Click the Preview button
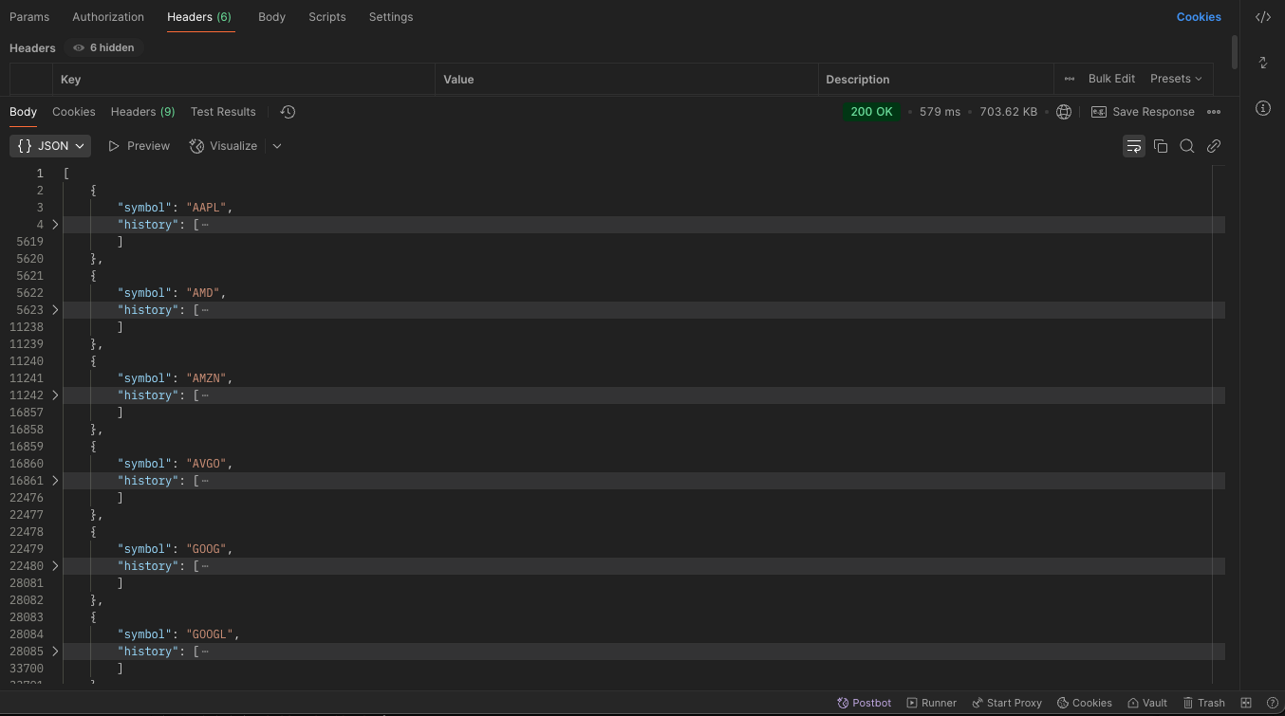This screenshot has height=716, width=1285. click(139, 146)
